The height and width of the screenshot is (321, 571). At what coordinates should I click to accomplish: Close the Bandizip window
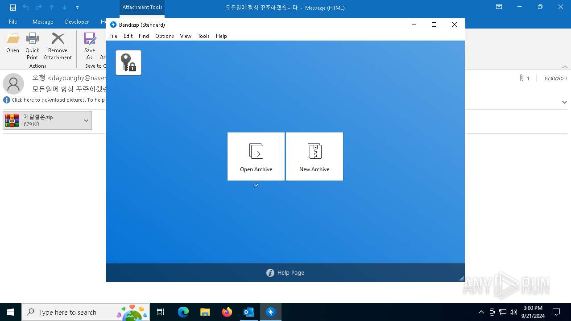pyautogui.click(x=455, y=25)
